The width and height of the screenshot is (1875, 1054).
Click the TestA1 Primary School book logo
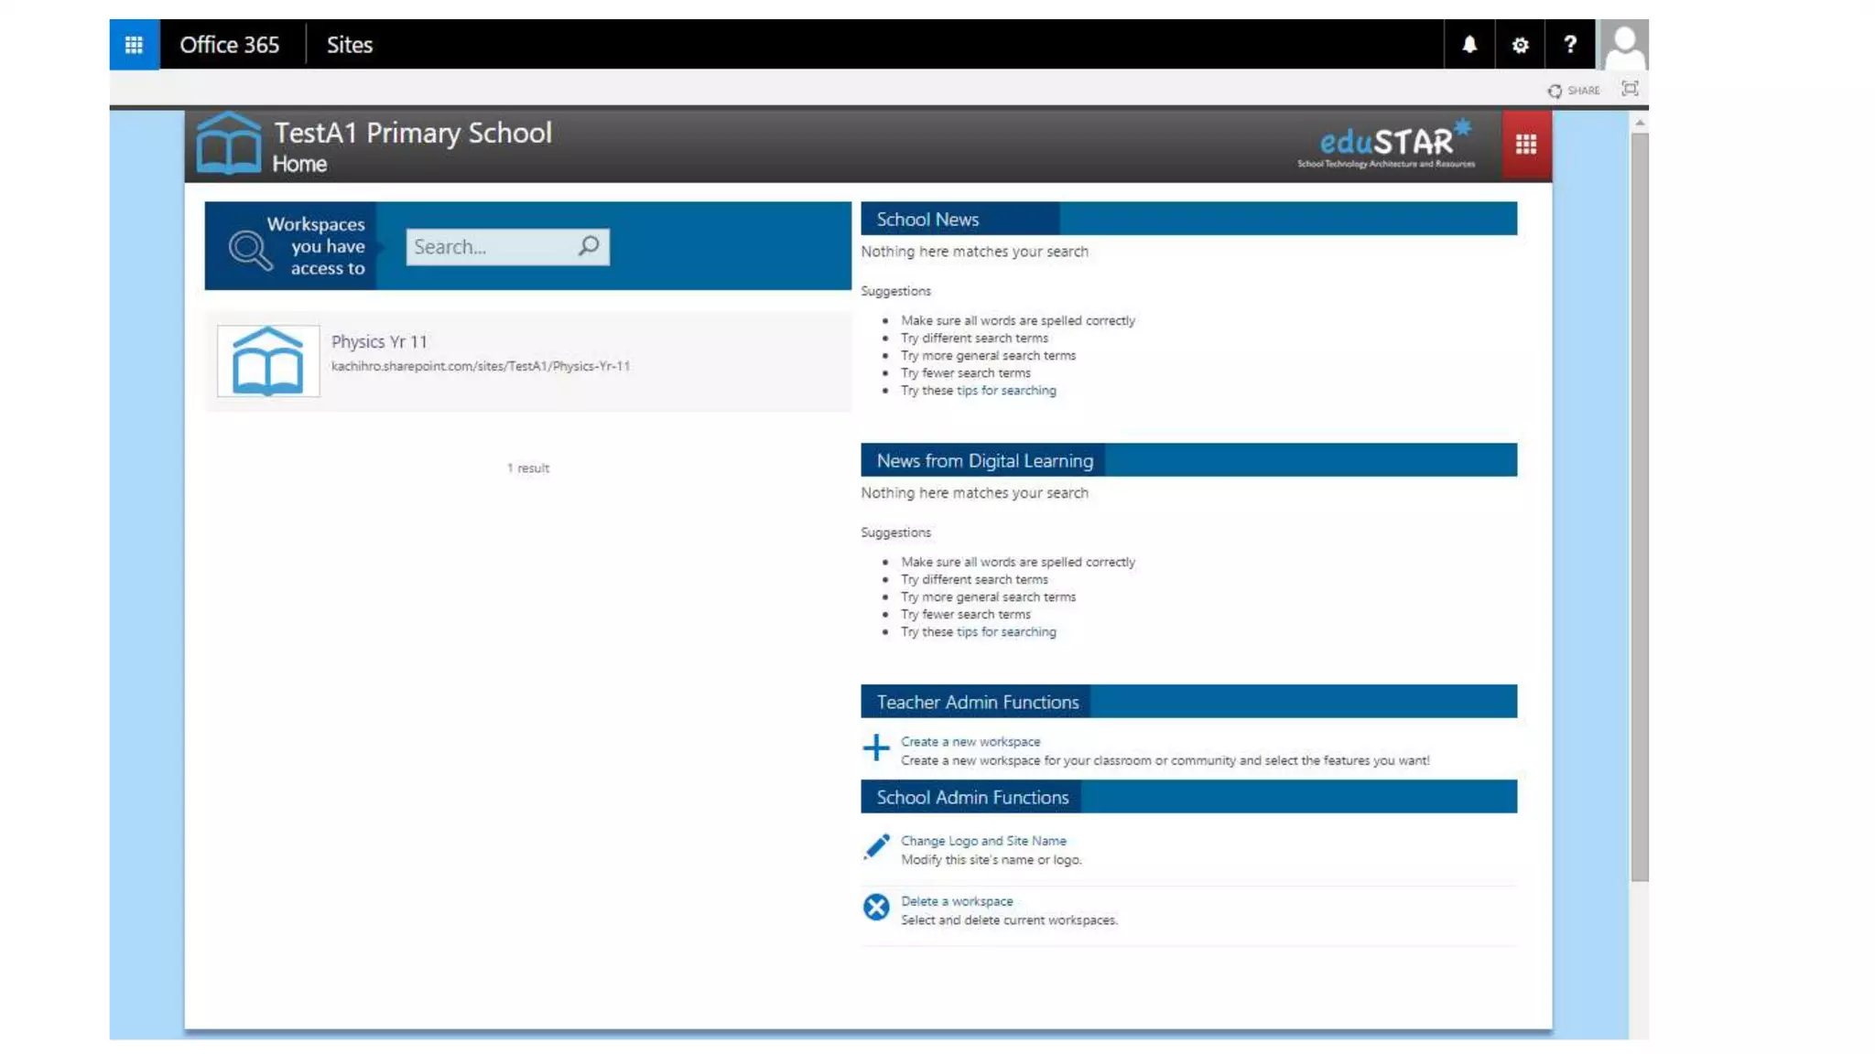pyautogui.click(x=228, y=144)
